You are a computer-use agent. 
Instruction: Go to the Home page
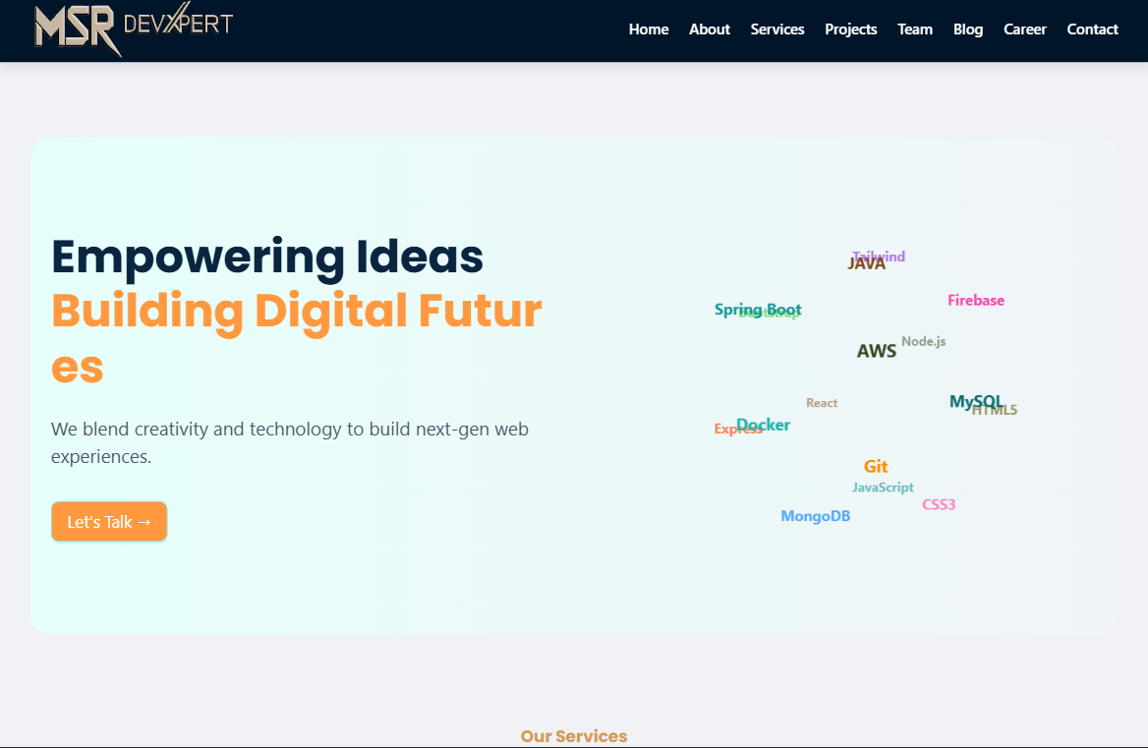click(x=649, y=29)
